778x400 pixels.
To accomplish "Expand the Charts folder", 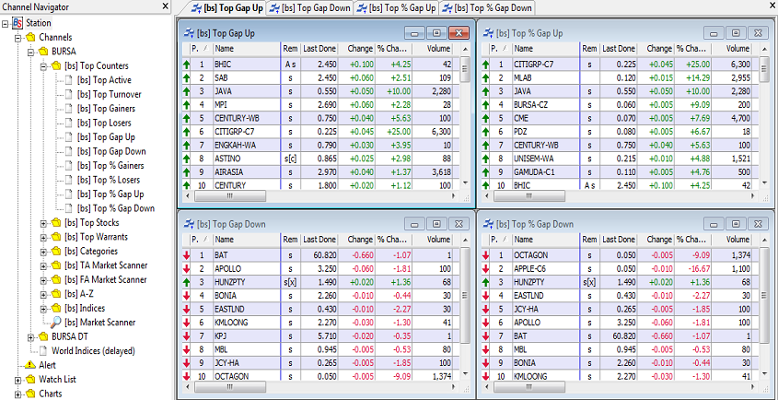I will coord(17,394).
